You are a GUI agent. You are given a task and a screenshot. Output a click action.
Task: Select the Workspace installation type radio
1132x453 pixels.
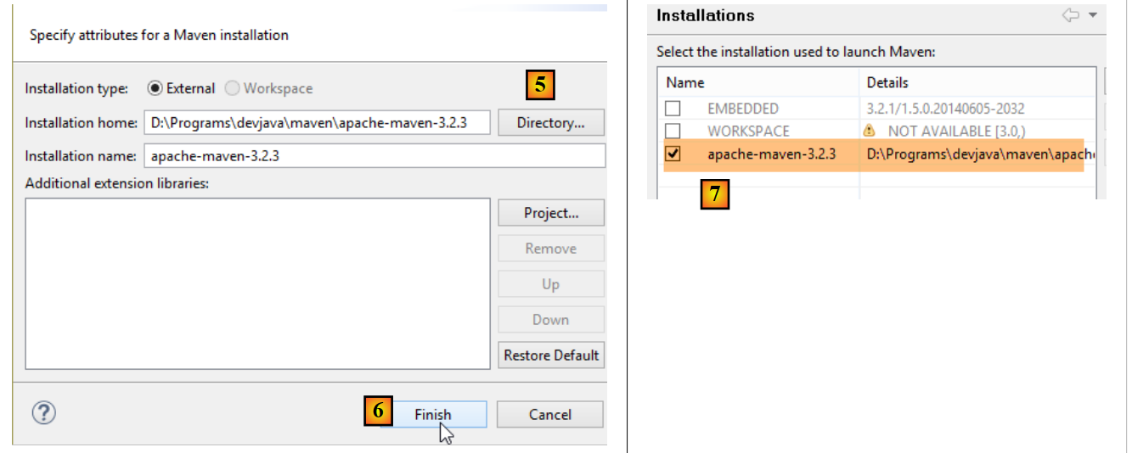tap(232, 88)
